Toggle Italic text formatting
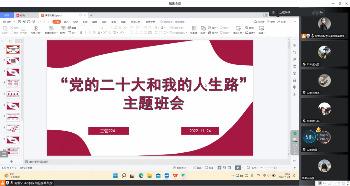This screenshot has width=350, height=186. [x=86, y=33]
